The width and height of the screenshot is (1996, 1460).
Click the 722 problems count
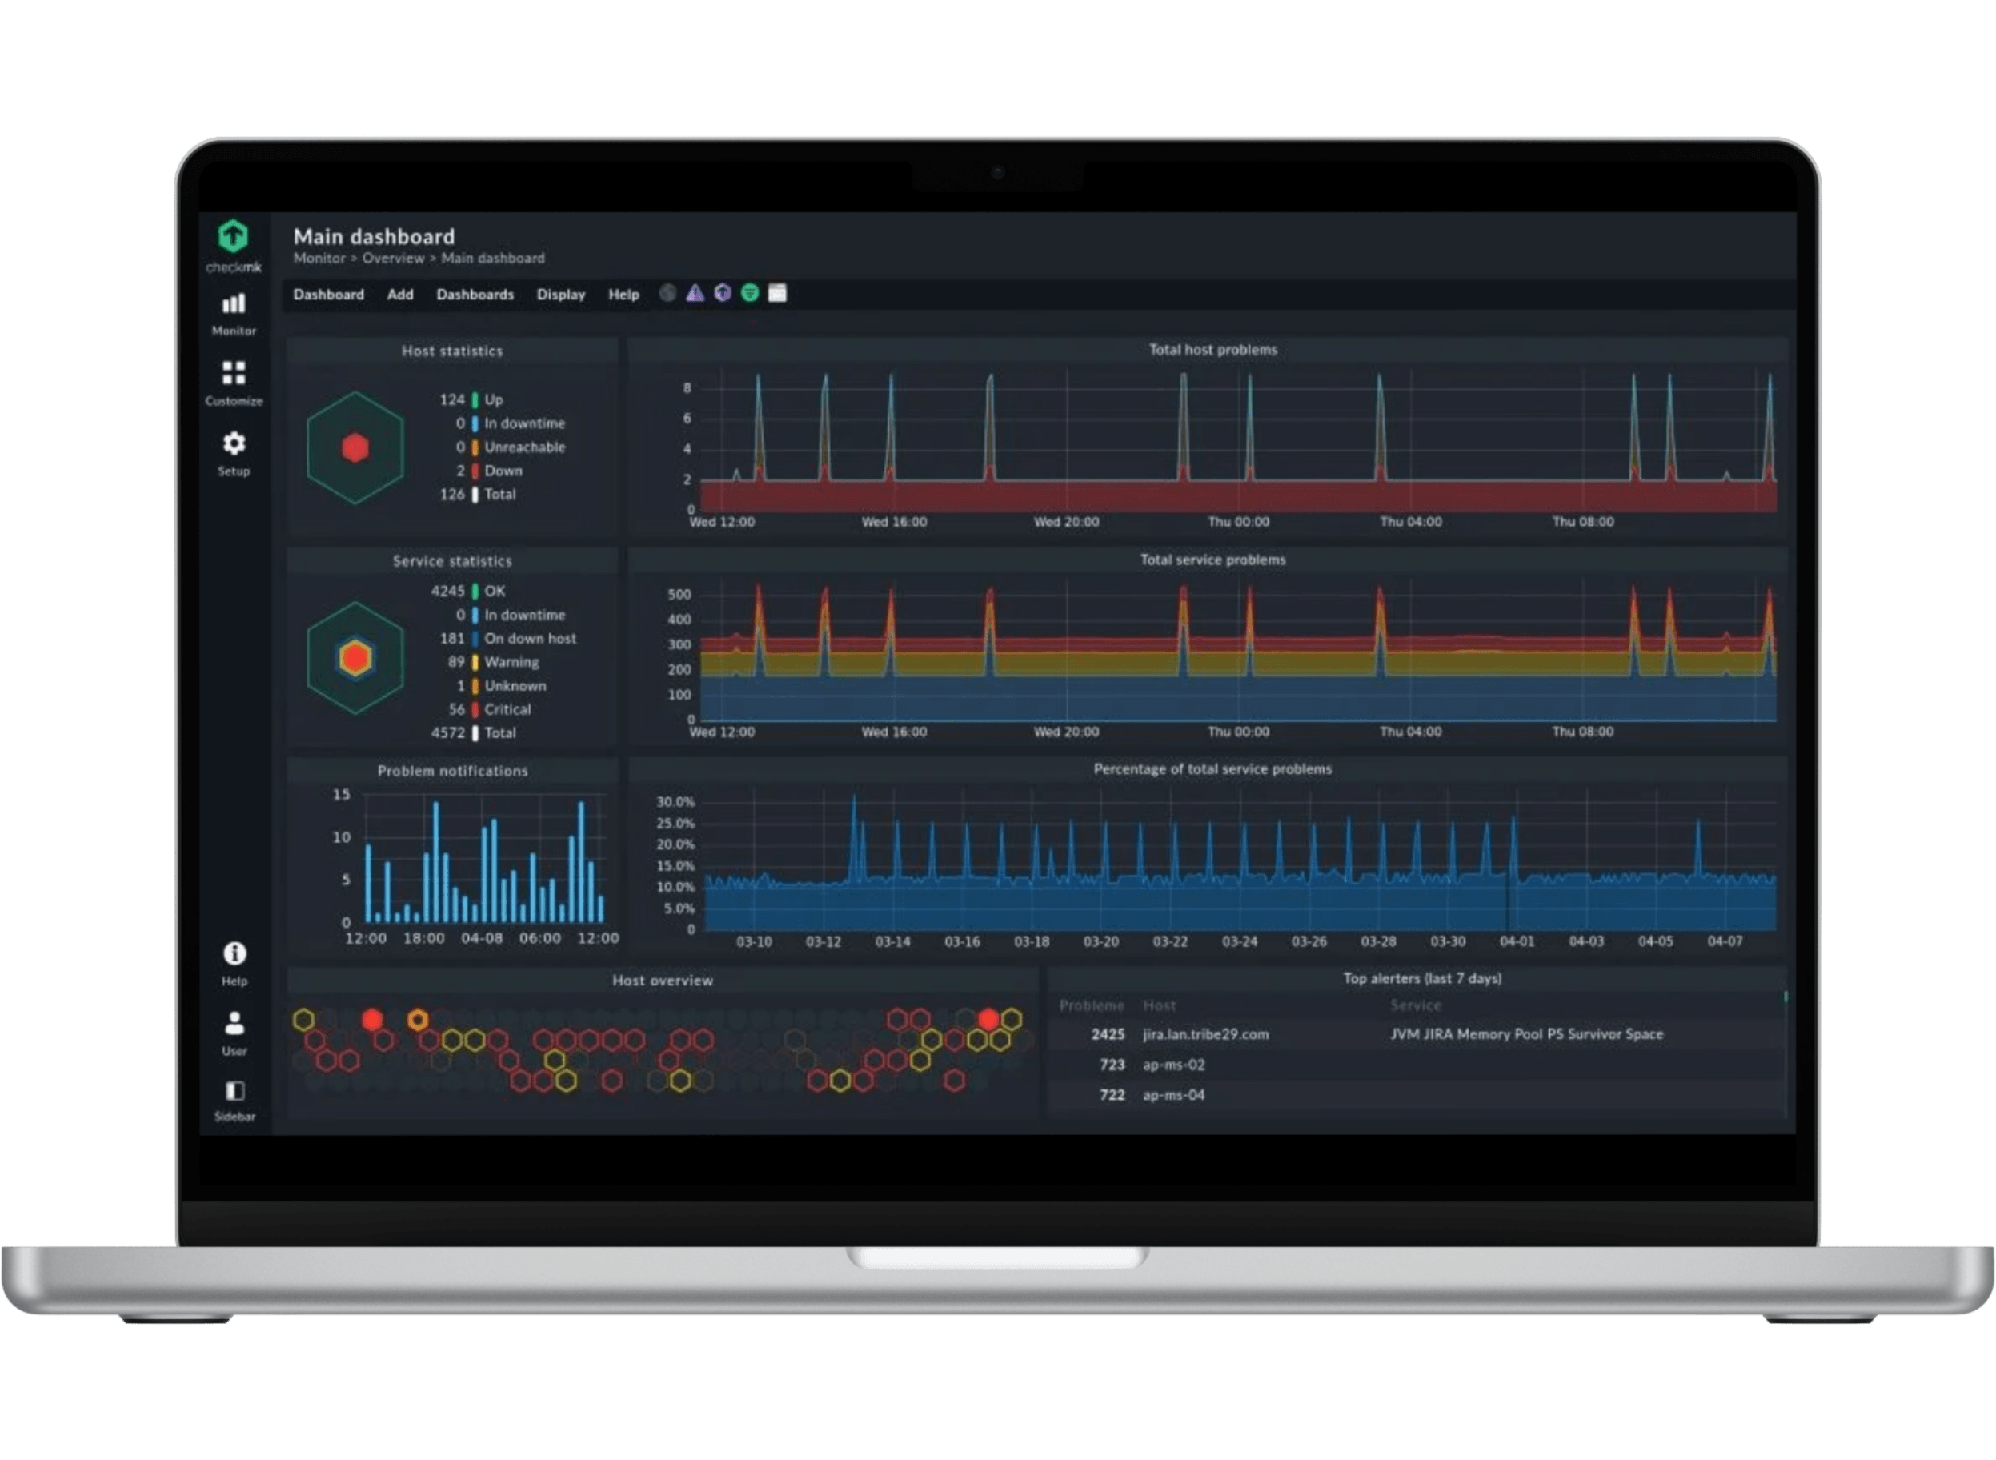coord(1112,1095)
